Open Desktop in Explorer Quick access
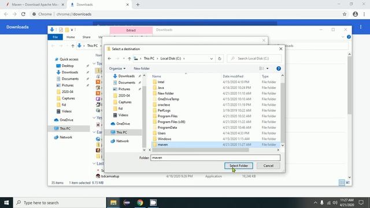Screen dimensions: 370x208 point(68,66)
